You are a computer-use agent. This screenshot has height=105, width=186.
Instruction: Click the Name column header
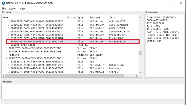pyautogui.click(x=34, y=17)
